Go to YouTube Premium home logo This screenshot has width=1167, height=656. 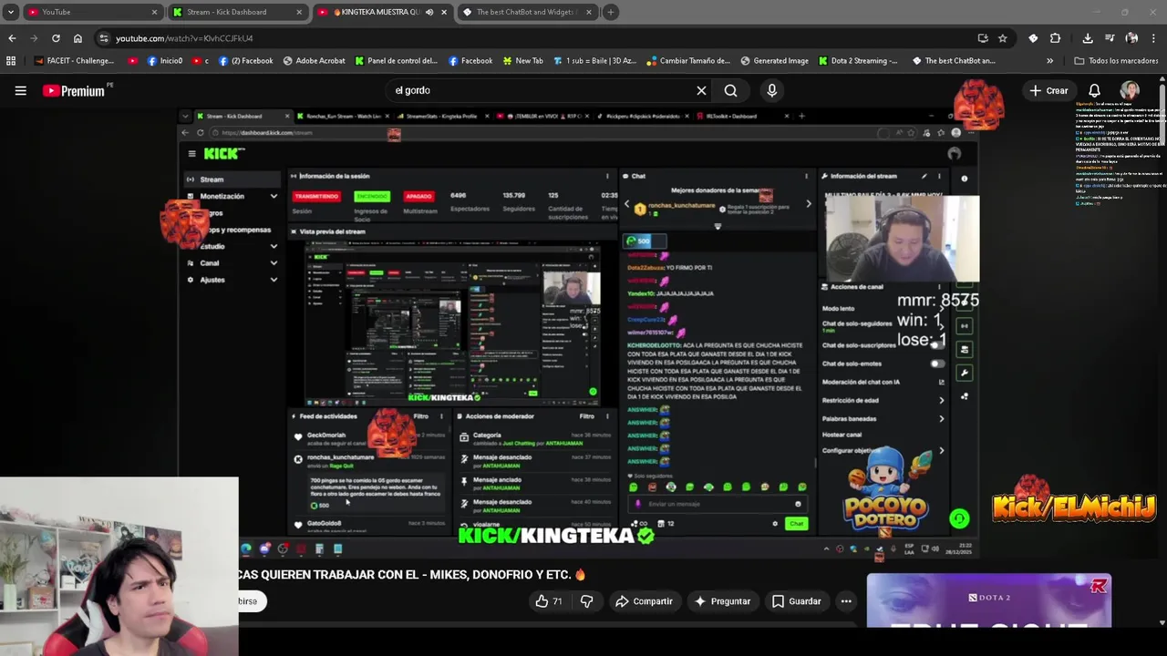(73, 90)
